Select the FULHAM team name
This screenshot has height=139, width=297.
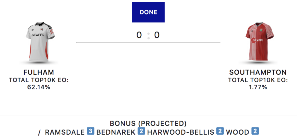(x=39, y=72)
